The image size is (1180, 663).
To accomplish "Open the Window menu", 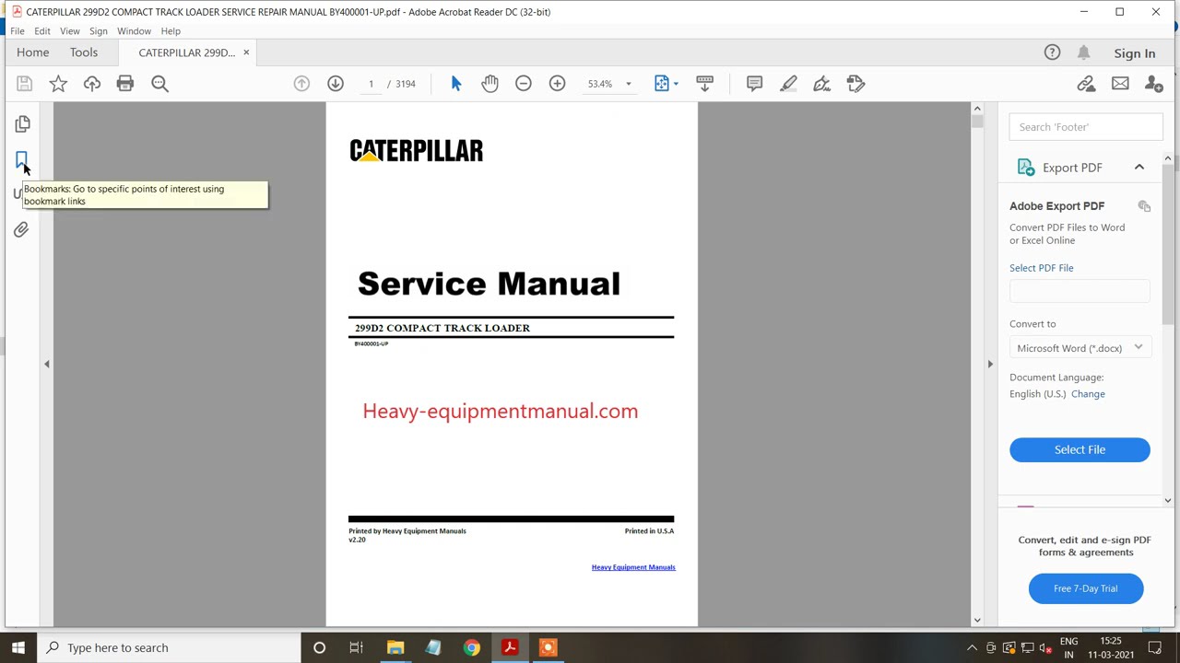I will coord(134,30).
